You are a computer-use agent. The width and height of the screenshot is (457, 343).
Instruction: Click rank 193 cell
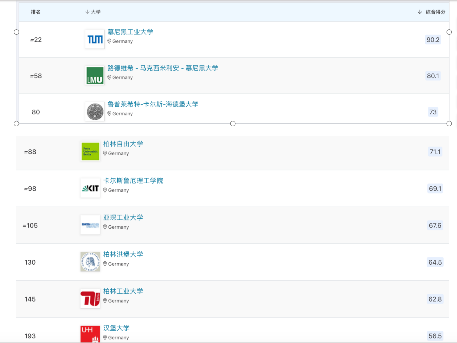click(x=30, y=336)
